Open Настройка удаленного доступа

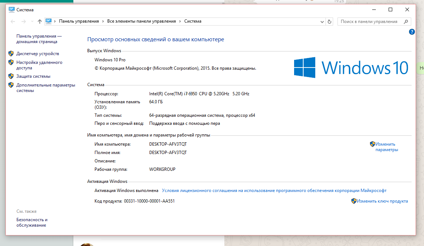[x=39, y=65]
